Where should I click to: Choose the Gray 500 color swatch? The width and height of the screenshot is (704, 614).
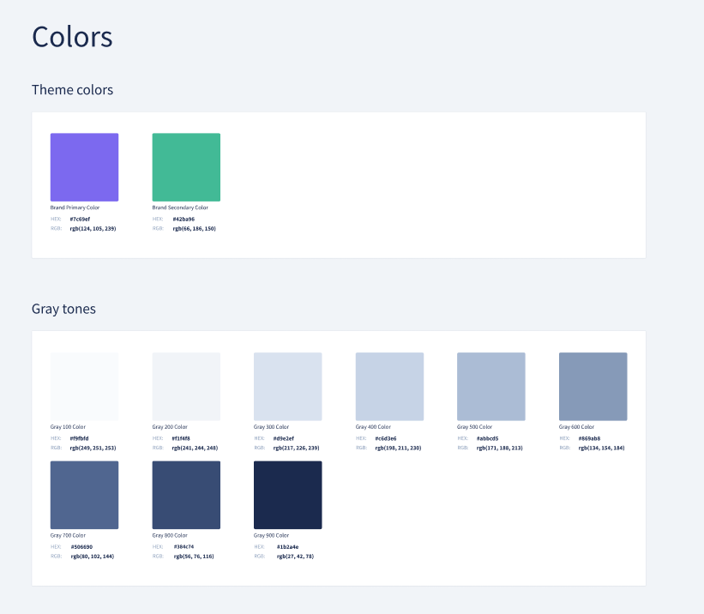tap(490, 387)
